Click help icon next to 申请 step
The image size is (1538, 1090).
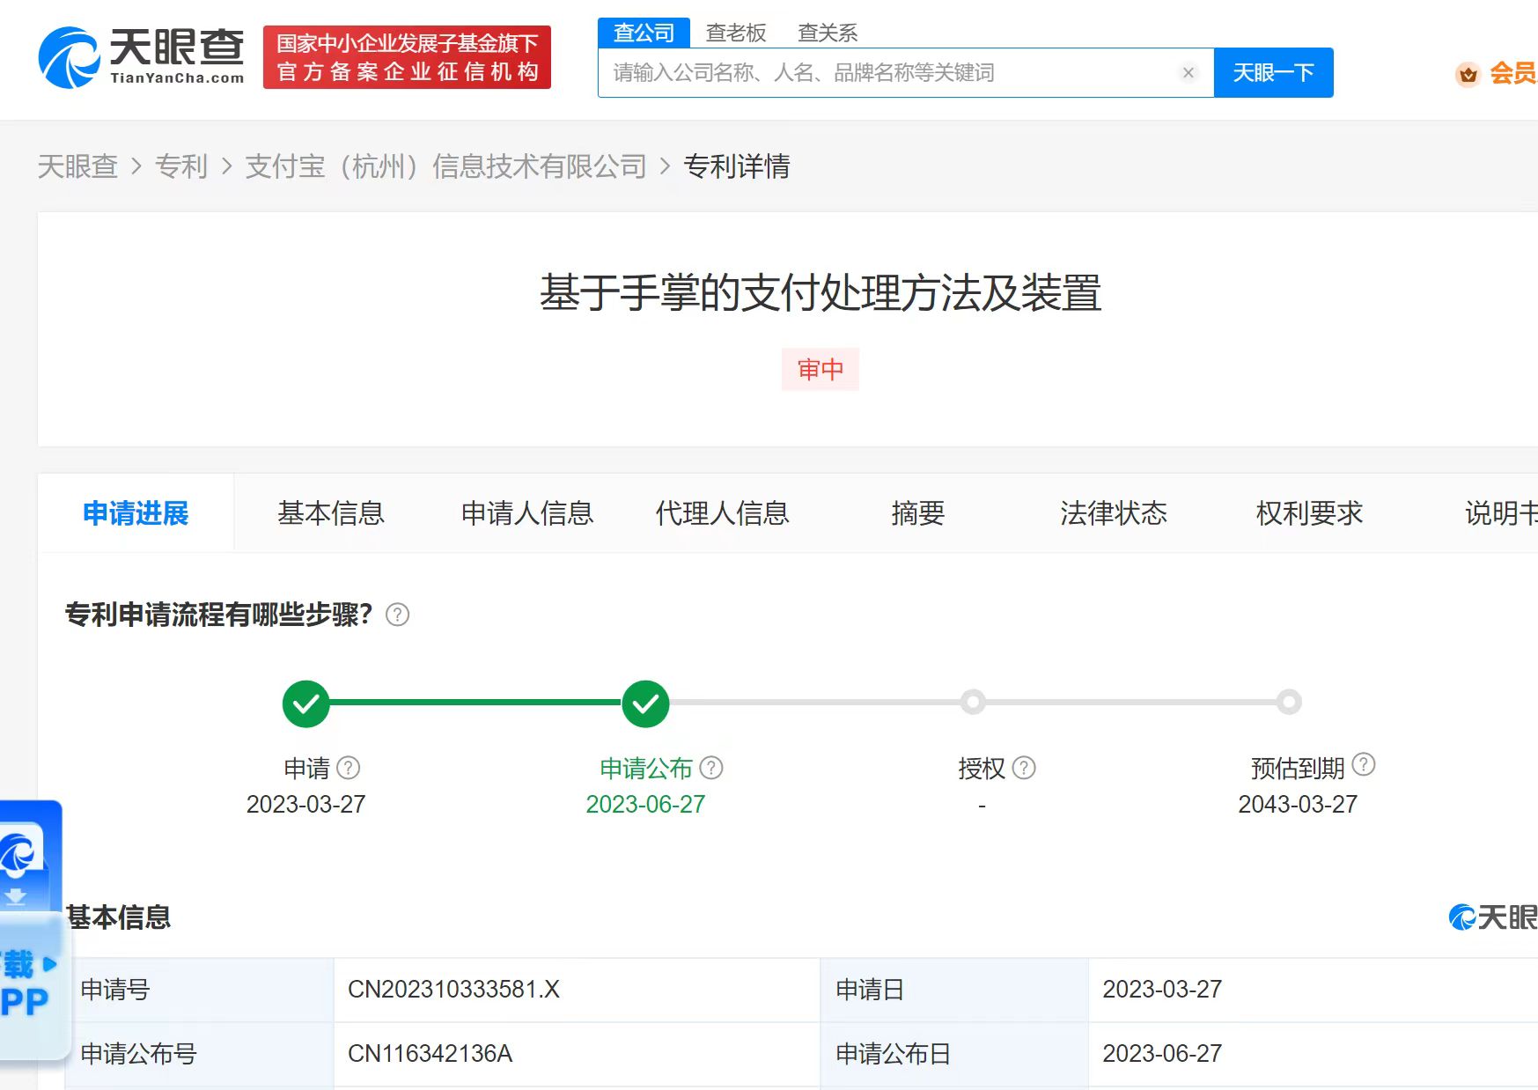click(x=350, y=767)
